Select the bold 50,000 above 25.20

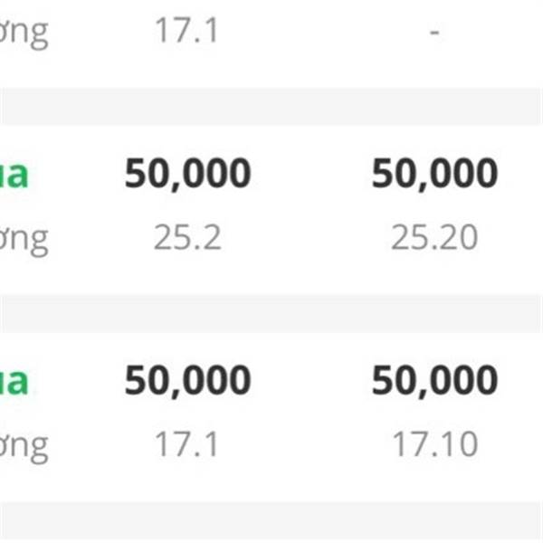tap(434, 174)
